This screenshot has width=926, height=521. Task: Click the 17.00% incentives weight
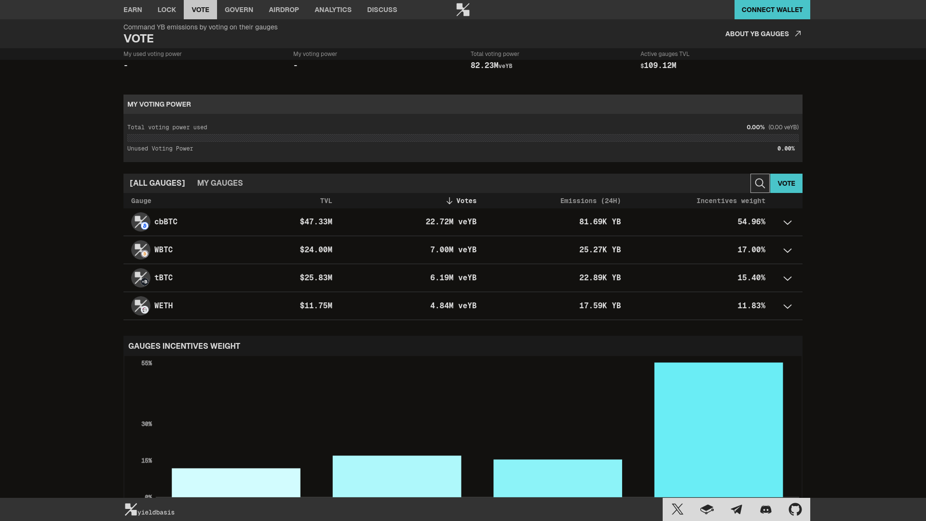pyautogui.click(x=751, y=250)
